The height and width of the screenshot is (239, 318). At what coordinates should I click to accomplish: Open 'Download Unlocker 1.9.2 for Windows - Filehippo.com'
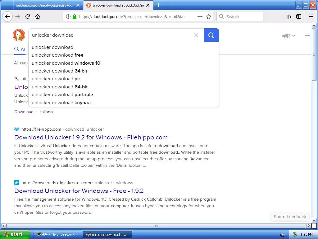(x=91, y=137)
